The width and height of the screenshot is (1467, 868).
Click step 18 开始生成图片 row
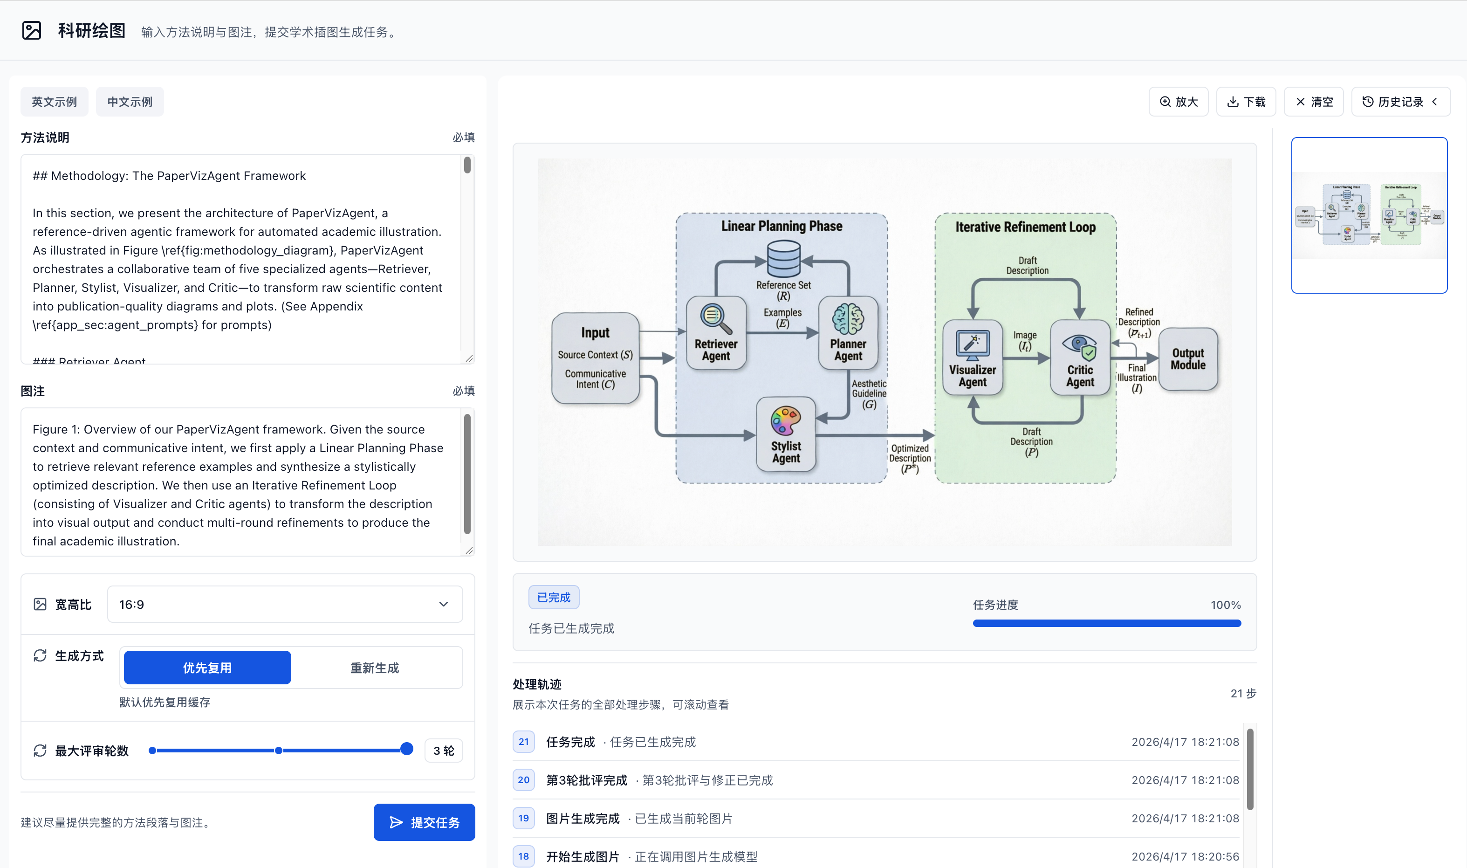pyautogui.click(x=876, y=856)
